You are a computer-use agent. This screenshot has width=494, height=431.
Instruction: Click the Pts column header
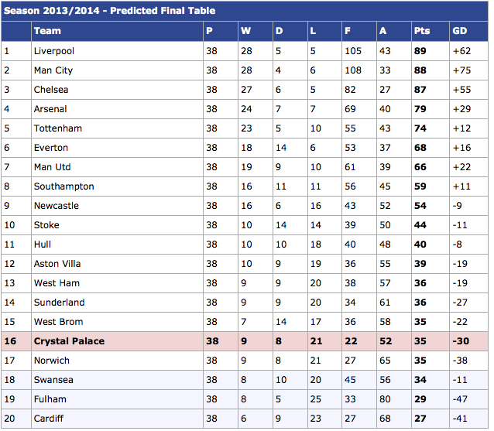coord(422,31)
